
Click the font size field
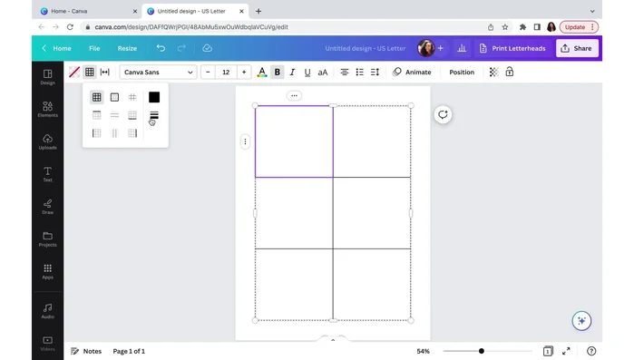tap(226, 73)
